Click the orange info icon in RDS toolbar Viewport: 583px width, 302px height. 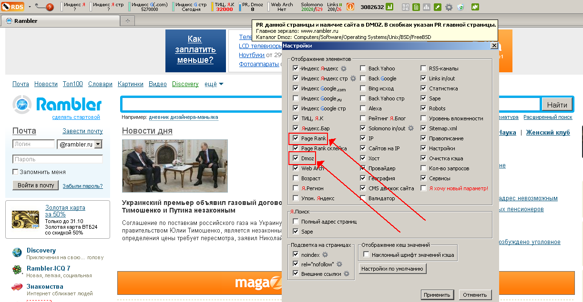[x=350, y=7]
